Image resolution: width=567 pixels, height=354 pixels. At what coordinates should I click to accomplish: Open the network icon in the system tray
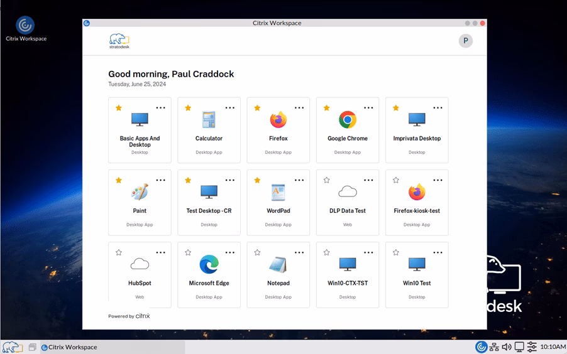(494, 347)
